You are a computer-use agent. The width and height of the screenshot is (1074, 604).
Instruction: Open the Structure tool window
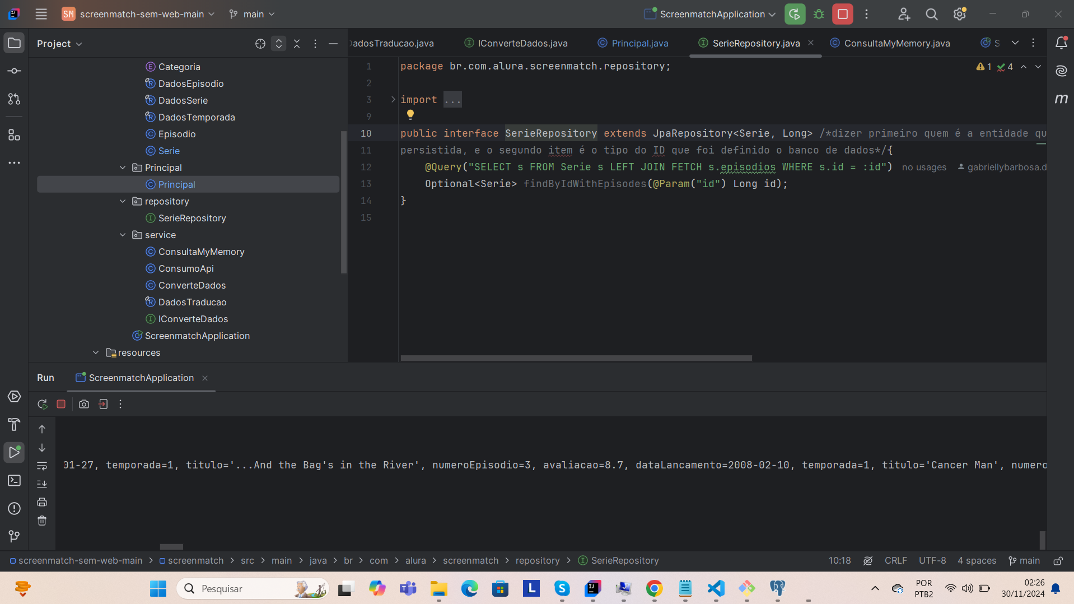(14, 135)
